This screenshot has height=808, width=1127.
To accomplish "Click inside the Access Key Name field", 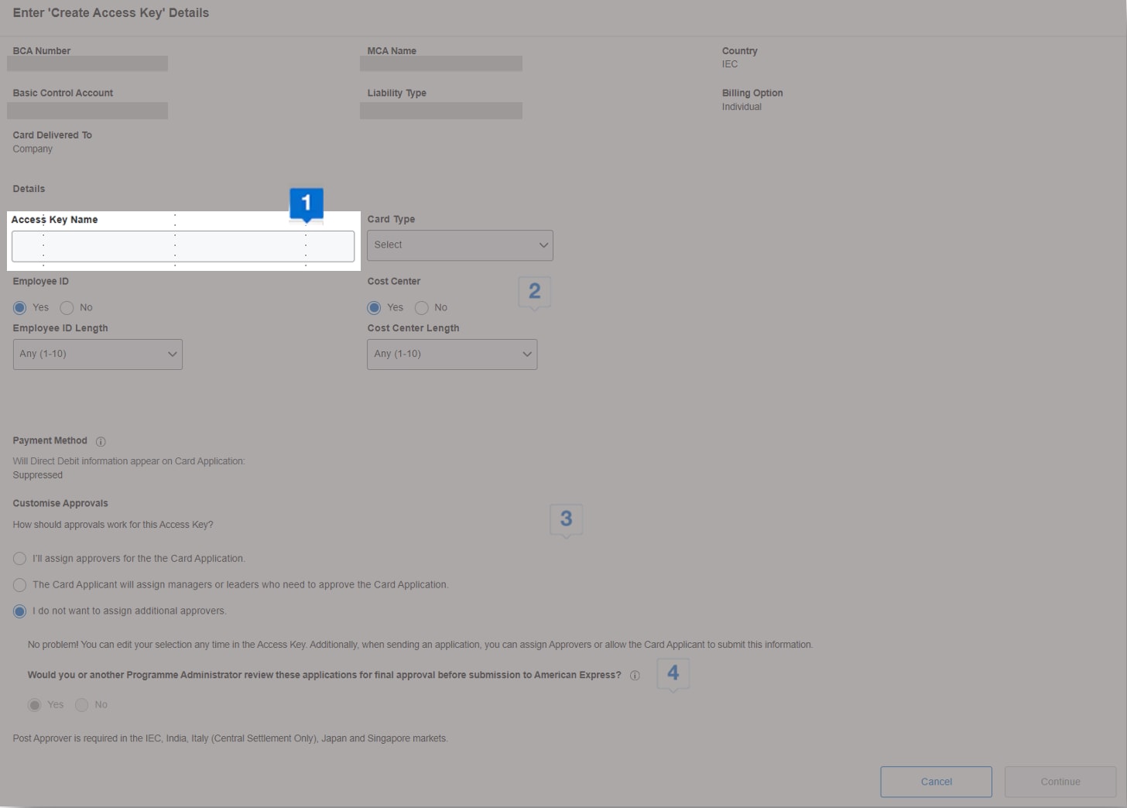I will [183, 246].
